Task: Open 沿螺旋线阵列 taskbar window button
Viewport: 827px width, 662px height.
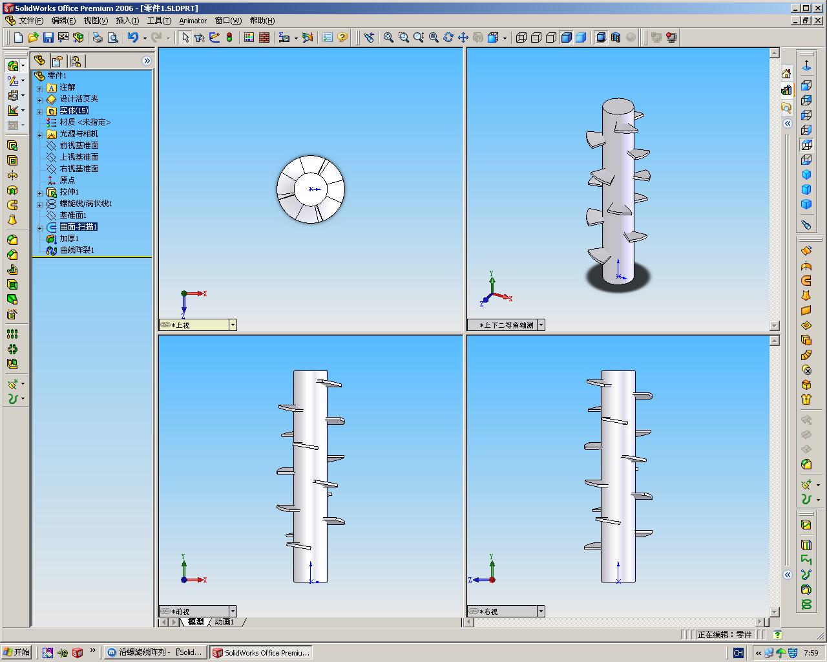Action: 156,652
